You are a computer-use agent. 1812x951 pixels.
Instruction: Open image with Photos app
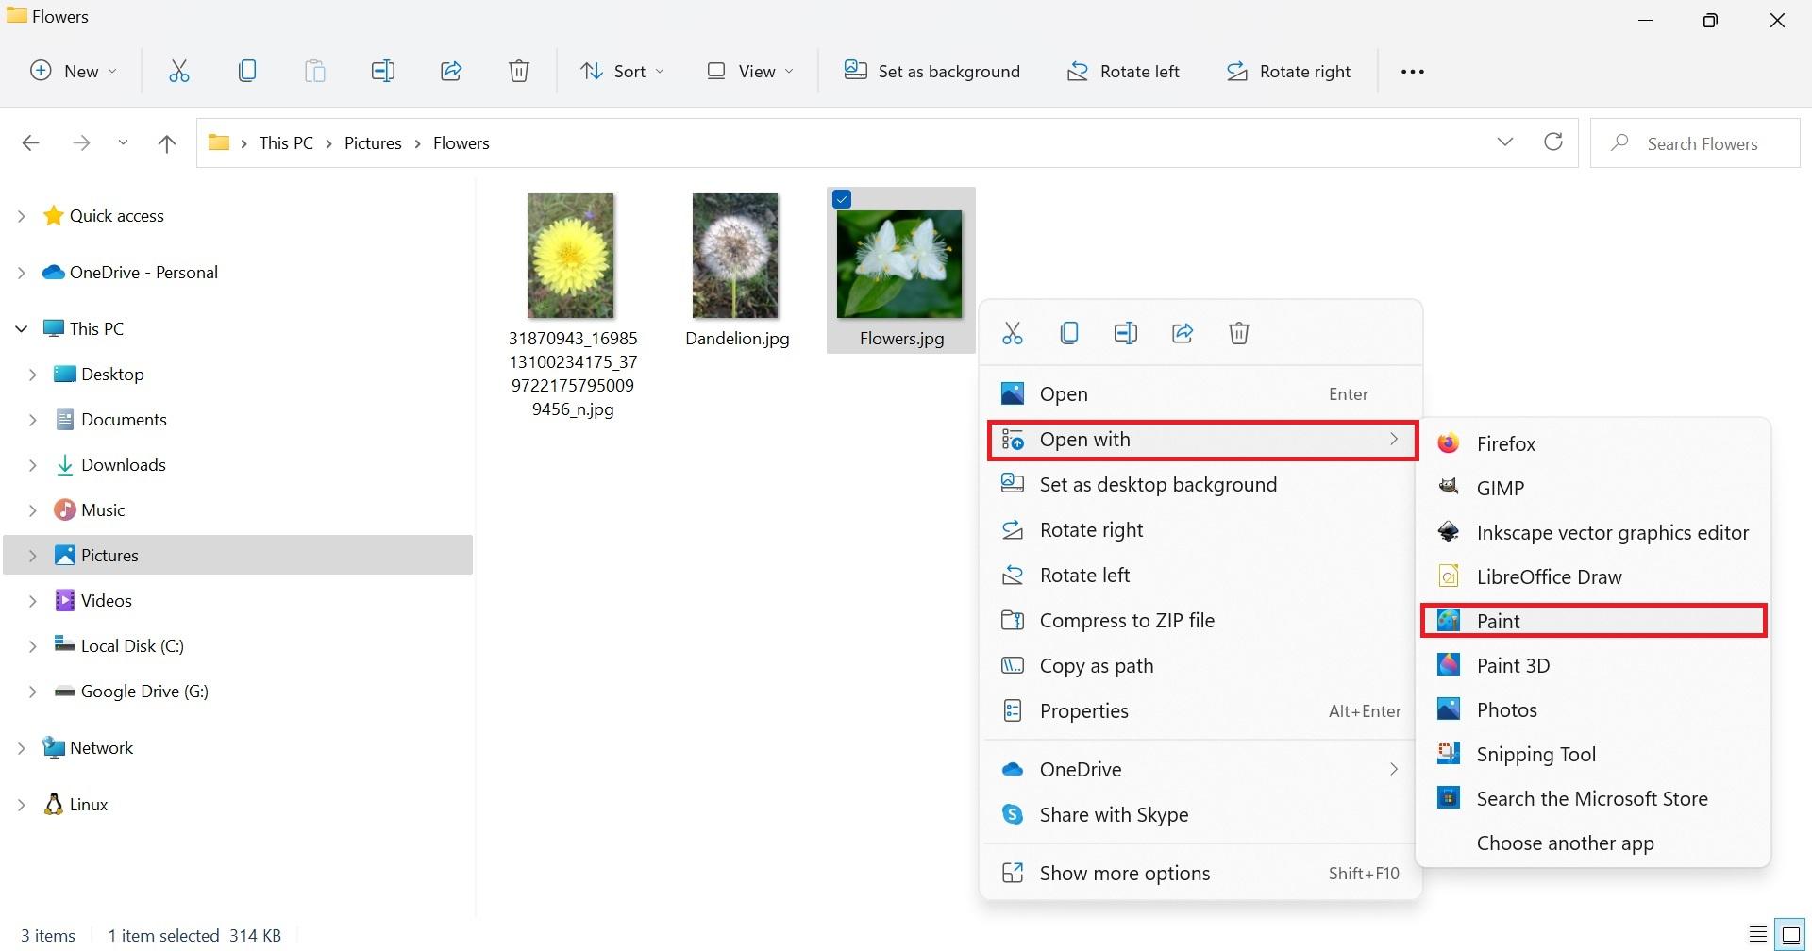(1594, 709)
